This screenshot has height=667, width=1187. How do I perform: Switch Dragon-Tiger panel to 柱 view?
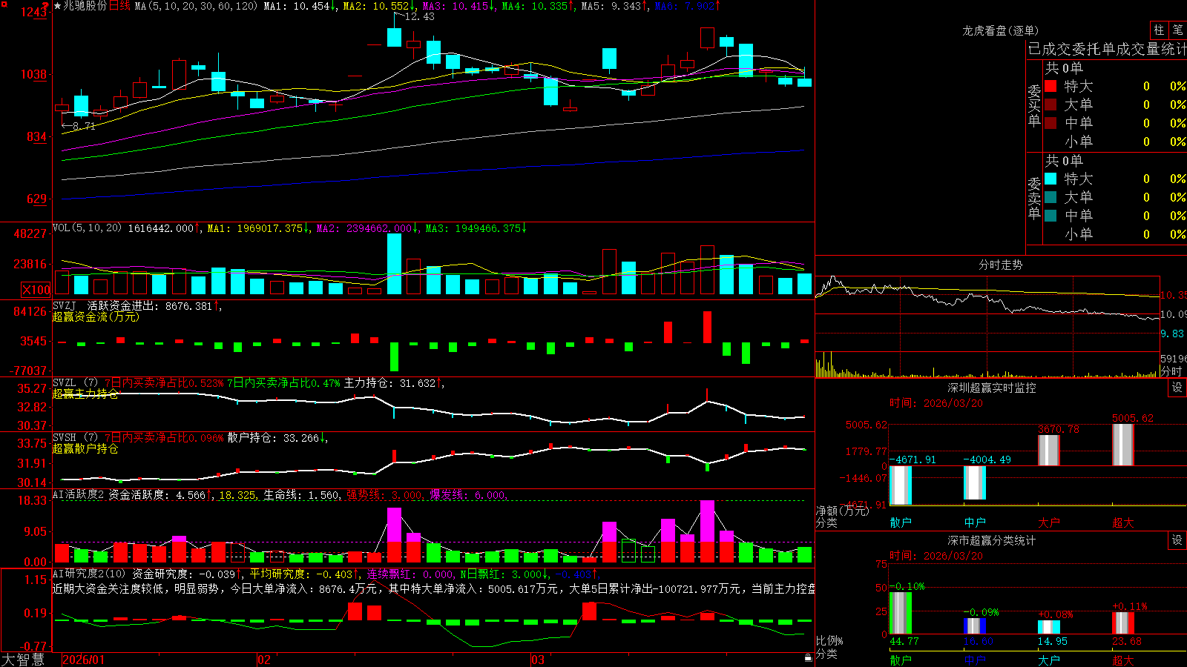(x=1159, y=30)
